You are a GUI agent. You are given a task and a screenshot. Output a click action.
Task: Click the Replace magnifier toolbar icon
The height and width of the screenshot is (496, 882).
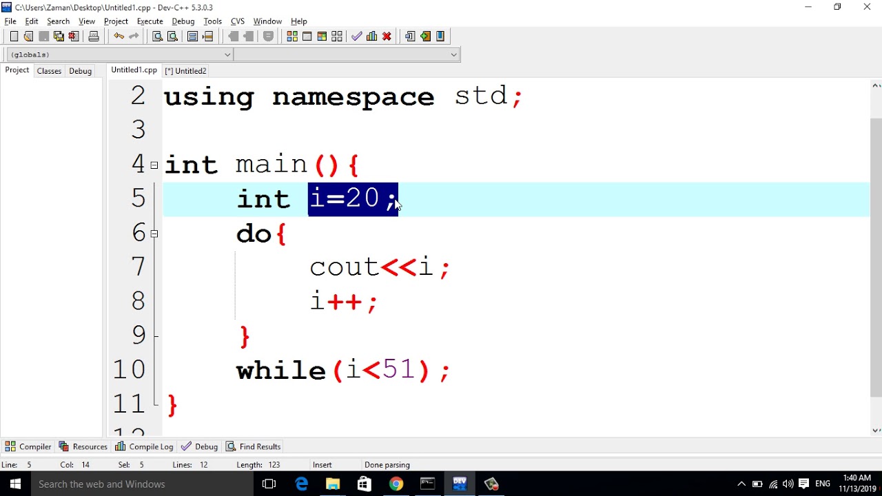(172, 37)
